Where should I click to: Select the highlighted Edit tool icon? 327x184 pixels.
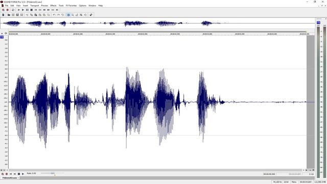(68, 15)
